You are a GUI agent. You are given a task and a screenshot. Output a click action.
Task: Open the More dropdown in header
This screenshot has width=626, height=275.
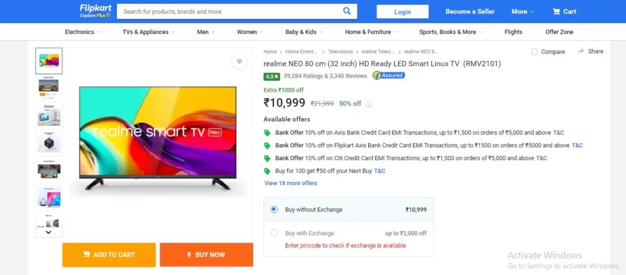coord(523,12)
